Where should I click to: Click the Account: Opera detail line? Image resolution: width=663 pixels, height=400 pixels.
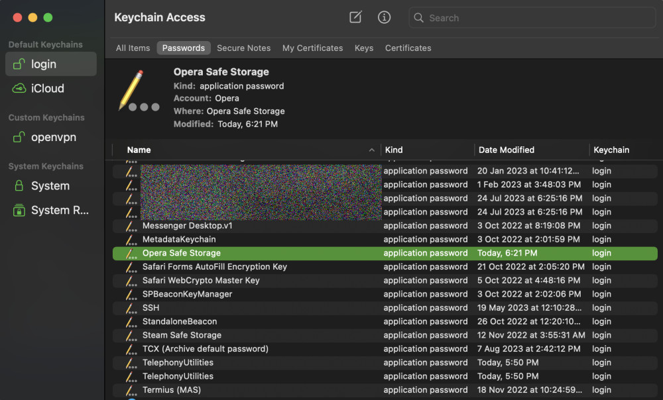coord(206,99)
